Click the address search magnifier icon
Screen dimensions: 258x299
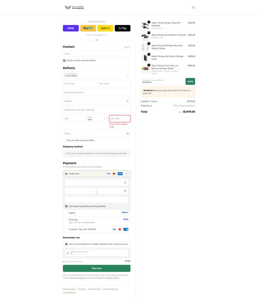(127, 101)
